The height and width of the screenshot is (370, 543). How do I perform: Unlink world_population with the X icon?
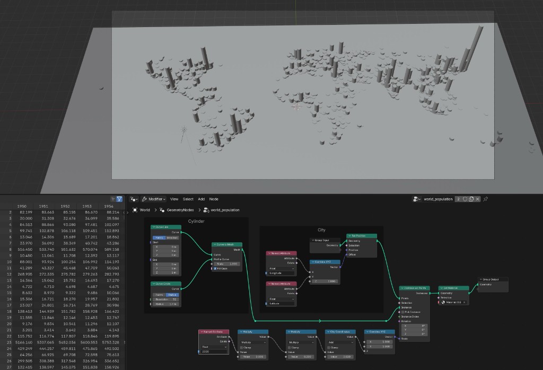coord(477,199)
